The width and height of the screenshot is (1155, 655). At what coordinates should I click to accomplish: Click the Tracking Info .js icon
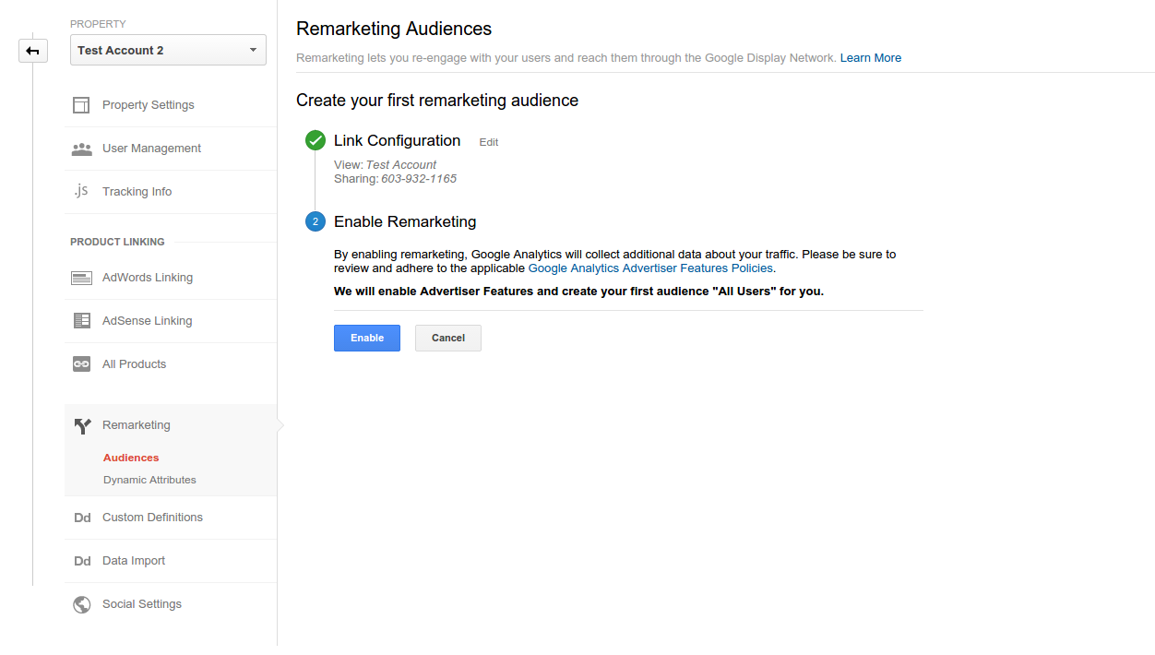[81, 191]
